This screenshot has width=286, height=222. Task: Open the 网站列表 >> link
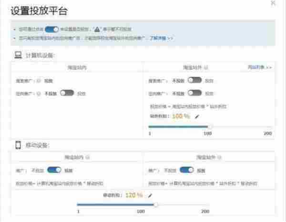click(x=259, y=68)
